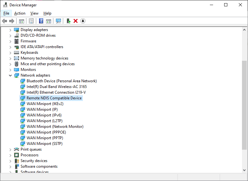Click the Processors category icon
Image resolution: width=248 pixels, height=181 pixels.
(x=17, y=155)
